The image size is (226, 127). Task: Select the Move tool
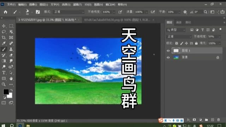pos(4,26)
